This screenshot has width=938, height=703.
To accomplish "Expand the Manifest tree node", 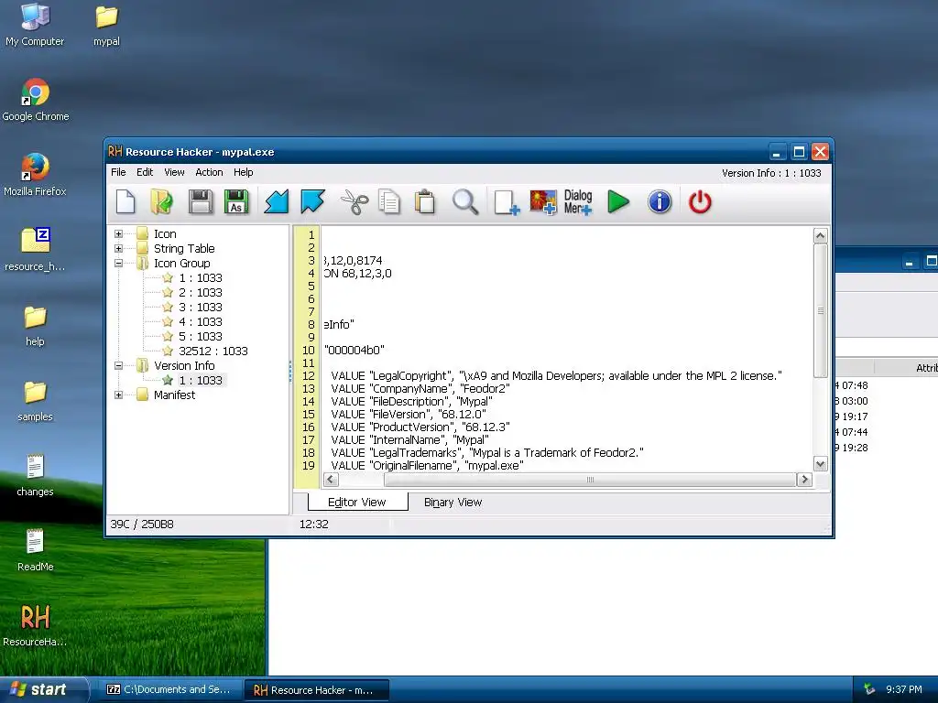I will pyautogui.click(x=118, y=395).
